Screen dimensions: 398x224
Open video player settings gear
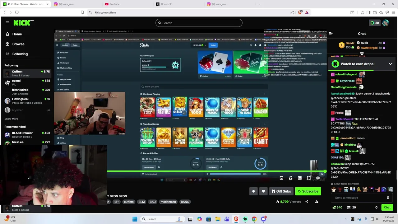pos(318,178)
